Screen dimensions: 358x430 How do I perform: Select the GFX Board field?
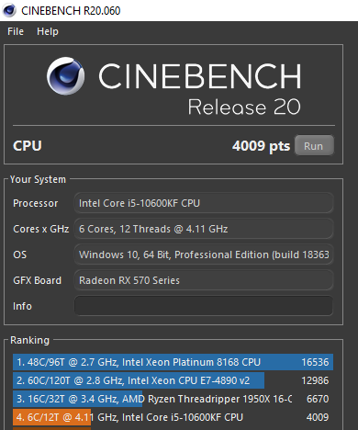coord(204,280)
